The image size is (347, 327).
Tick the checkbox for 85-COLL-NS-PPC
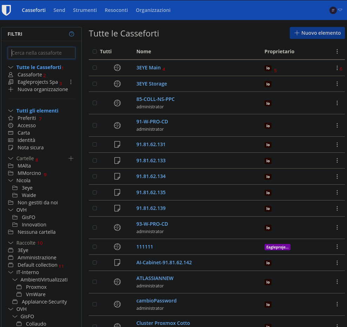click(x=95, y=103)
